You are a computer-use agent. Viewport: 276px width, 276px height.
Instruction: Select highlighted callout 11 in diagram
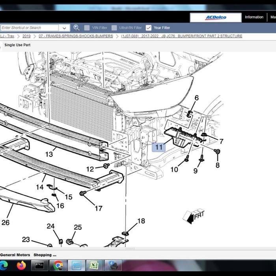pyautogui.click(x=159, y=147)
